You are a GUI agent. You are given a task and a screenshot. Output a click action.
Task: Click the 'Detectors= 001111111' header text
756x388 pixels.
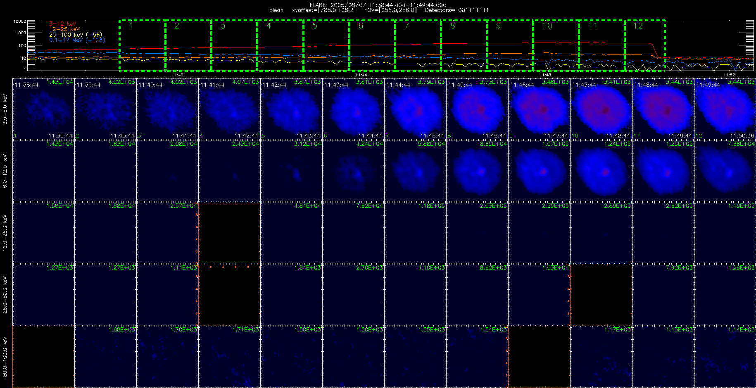tap(457, 10)
